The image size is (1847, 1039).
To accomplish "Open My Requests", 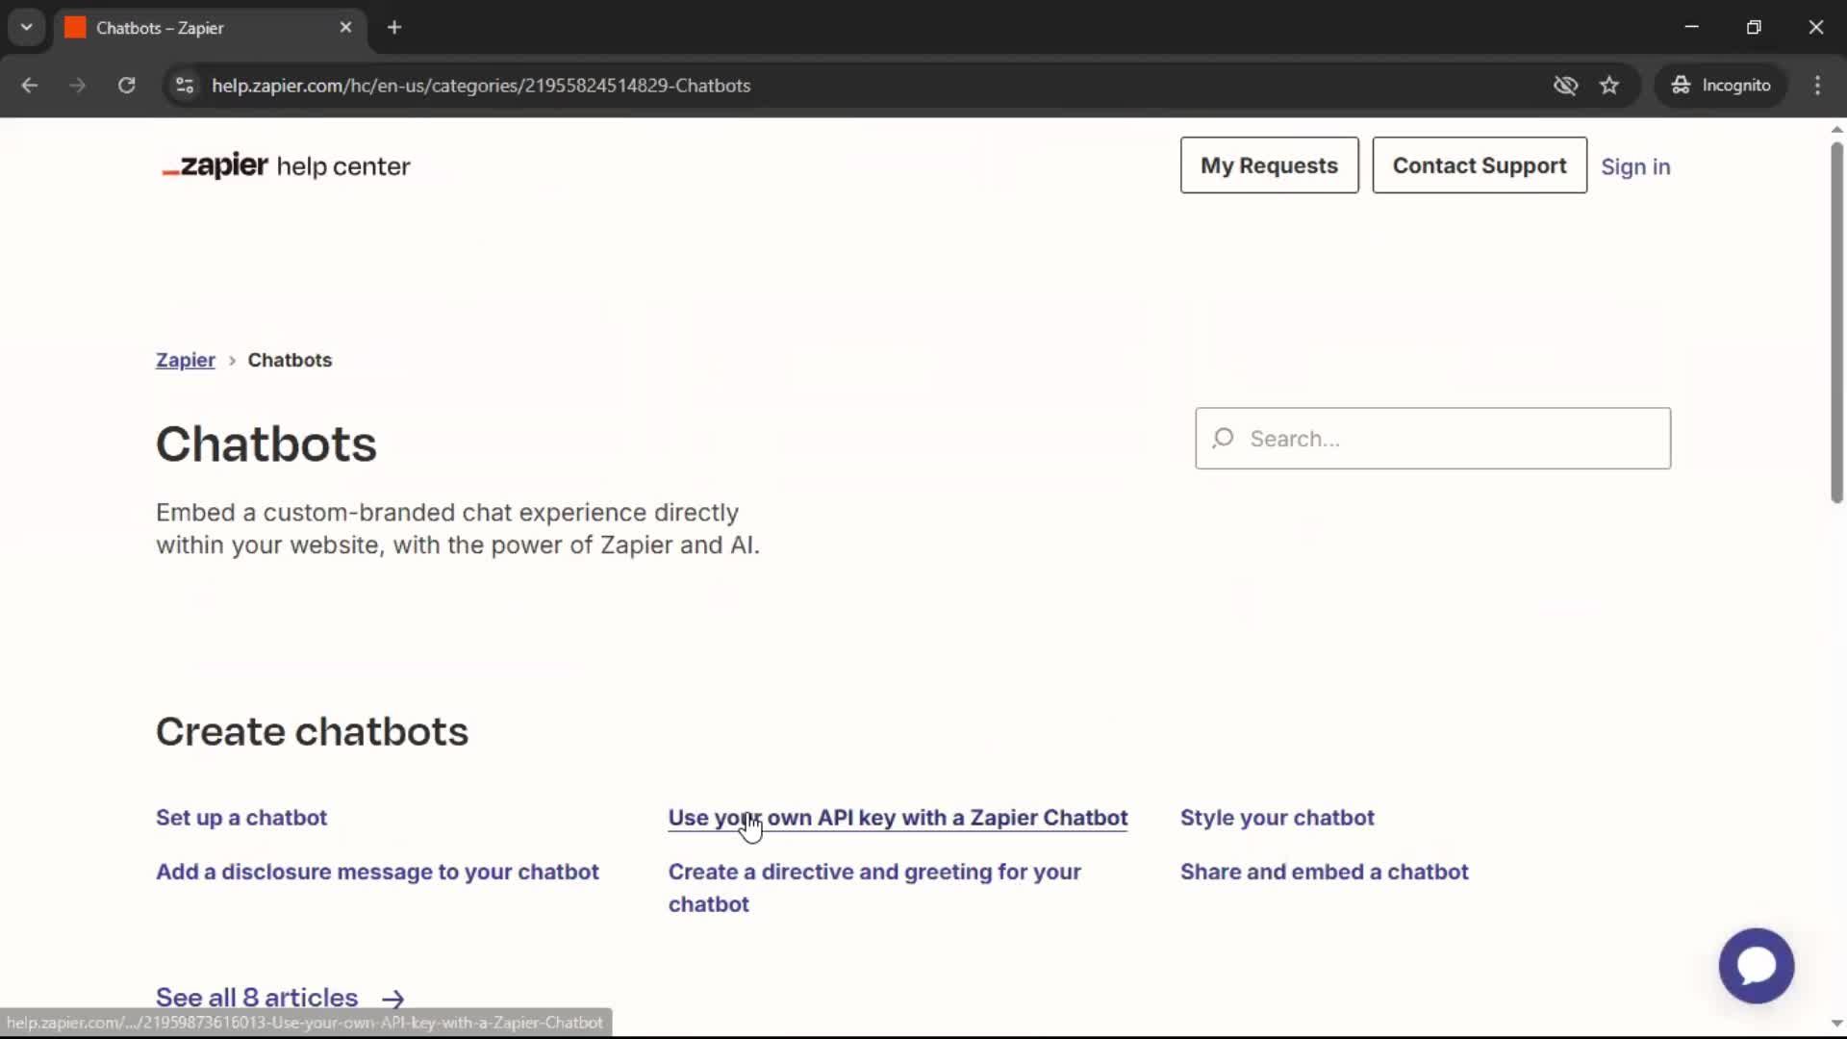I will tap(1269, 165).
